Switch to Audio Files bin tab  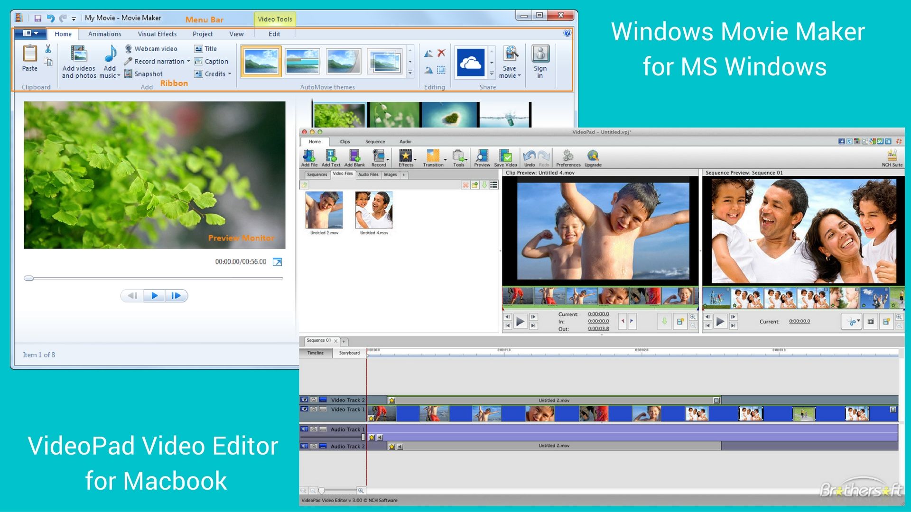pyautogui.click(x=368, y=174)
